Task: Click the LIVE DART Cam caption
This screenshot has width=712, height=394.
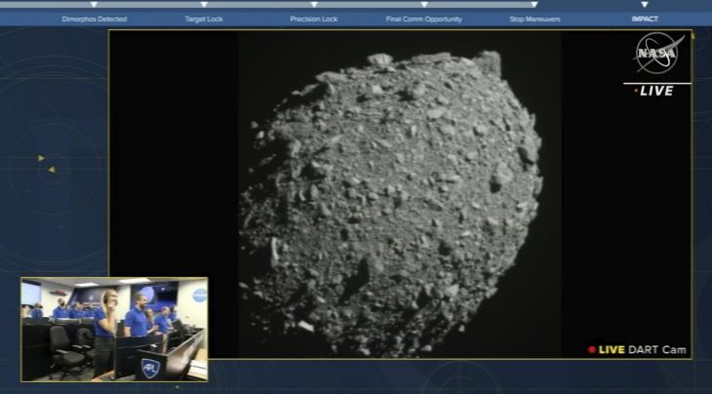Action: [x=642, y=350]
